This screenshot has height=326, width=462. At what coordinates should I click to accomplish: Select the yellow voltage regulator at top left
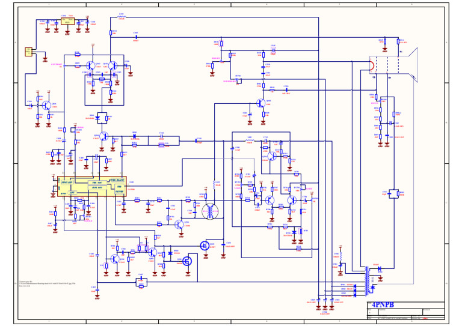point(67,21)
